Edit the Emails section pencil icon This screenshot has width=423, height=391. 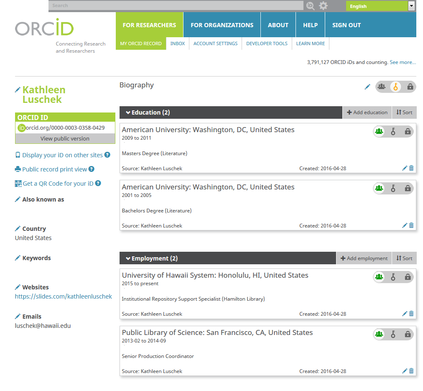pos(18,317)
